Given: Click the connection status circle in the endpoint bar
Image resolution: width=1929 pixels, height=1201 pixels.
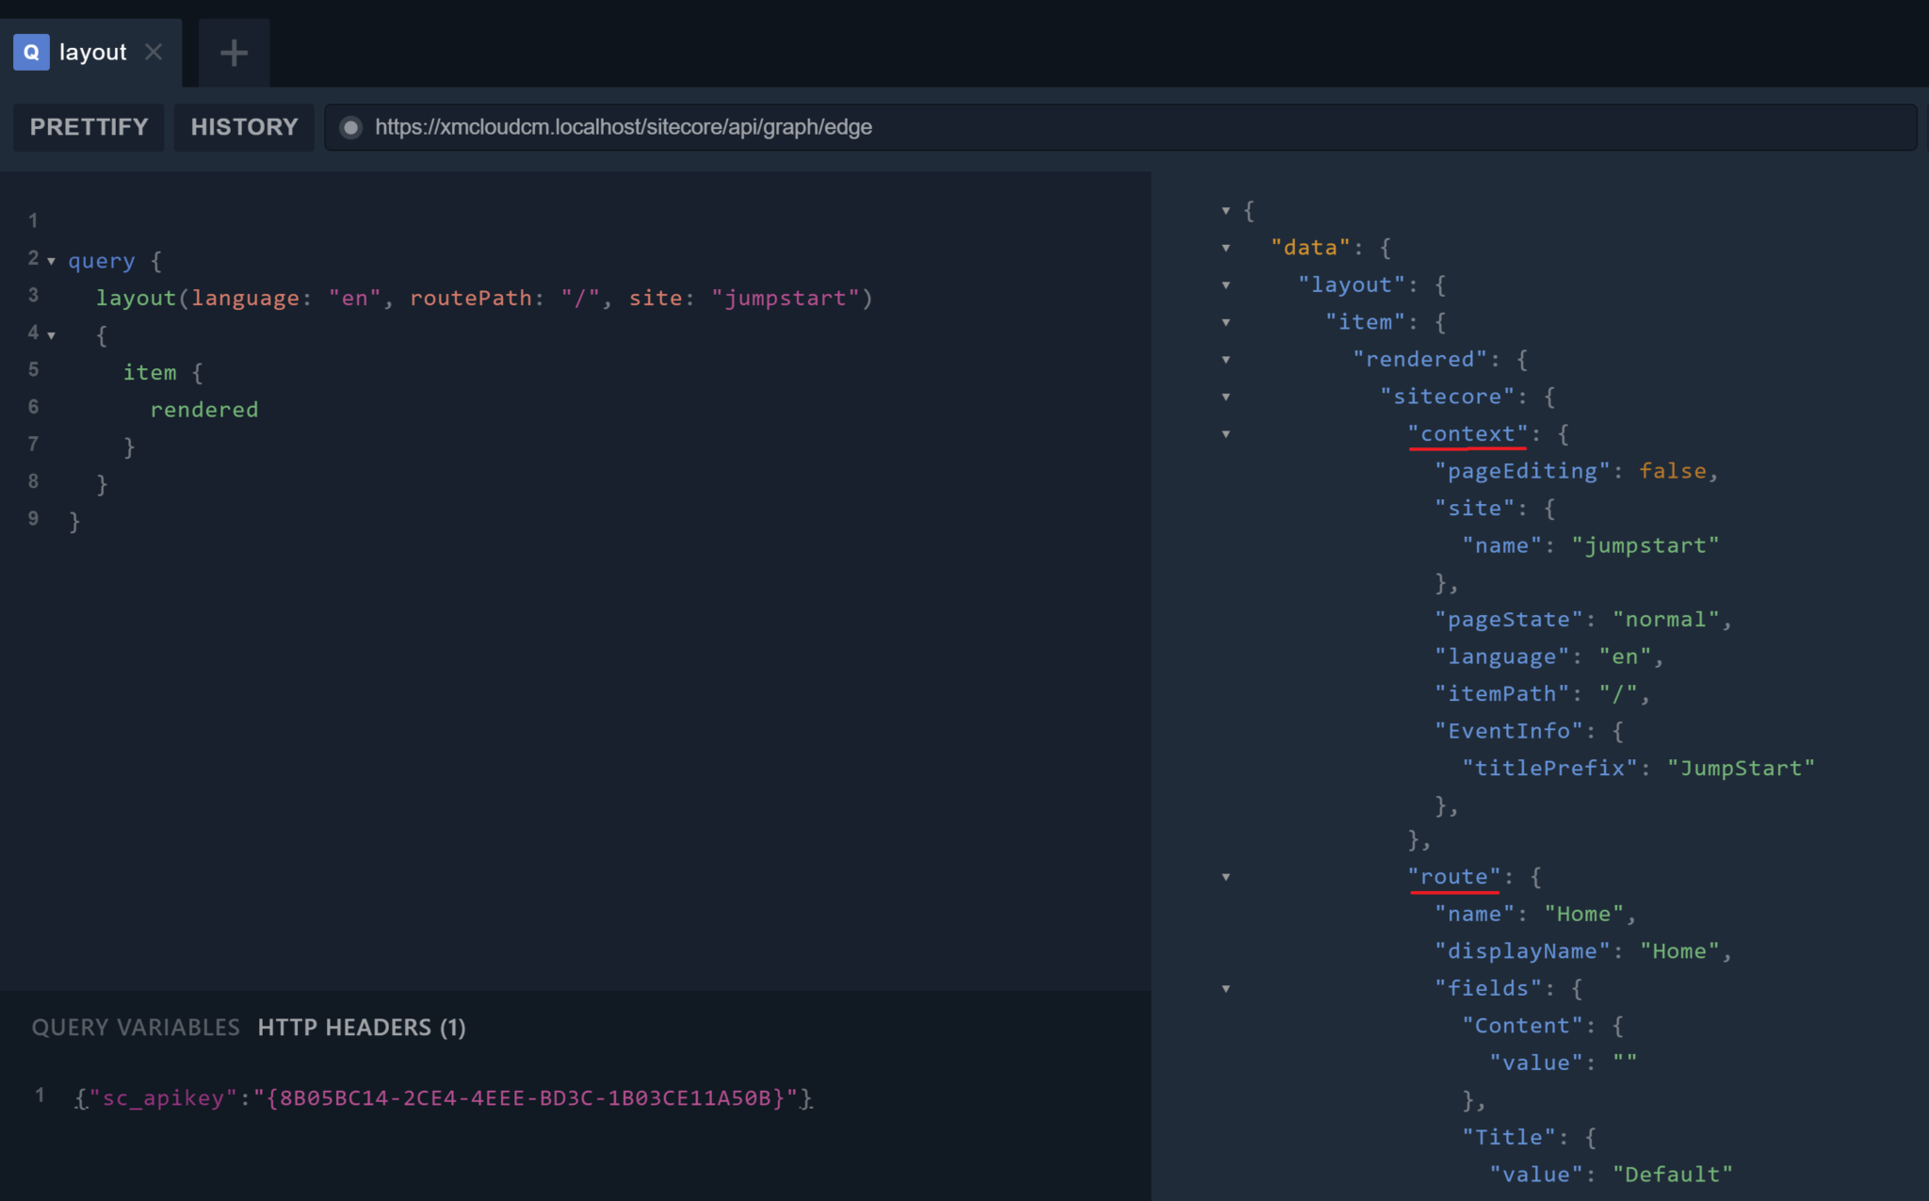Looking at the screenshot, I should pos(349,127).
